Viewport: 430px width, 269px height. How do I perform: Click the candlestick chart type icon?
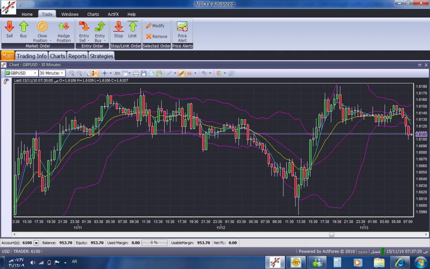pyautogui.click(x=219, y=73)
